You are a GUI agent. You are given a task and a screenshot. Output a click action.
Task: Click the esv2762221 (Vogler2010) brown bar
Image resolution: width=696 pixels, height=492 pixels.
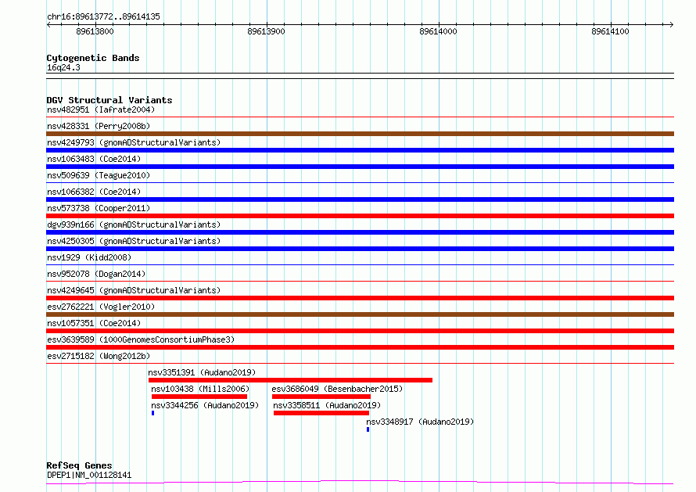[360, 314]
